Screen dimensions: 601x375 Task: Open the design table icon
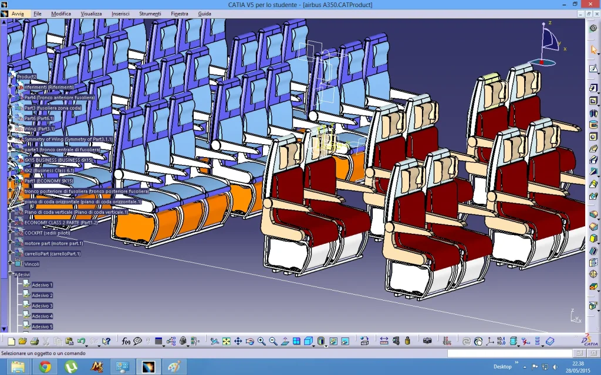click(158, 342)
